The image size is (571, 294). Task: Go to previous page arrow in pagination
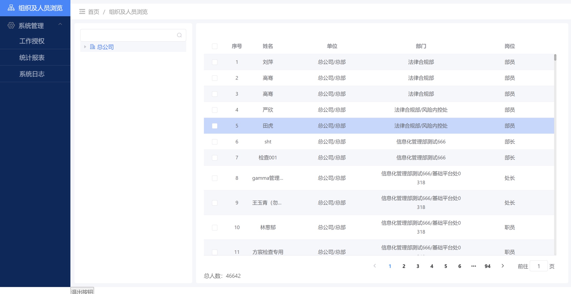(375, 266)
